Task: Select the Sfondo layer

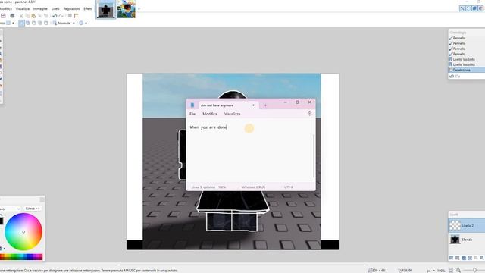Action: 467,240
